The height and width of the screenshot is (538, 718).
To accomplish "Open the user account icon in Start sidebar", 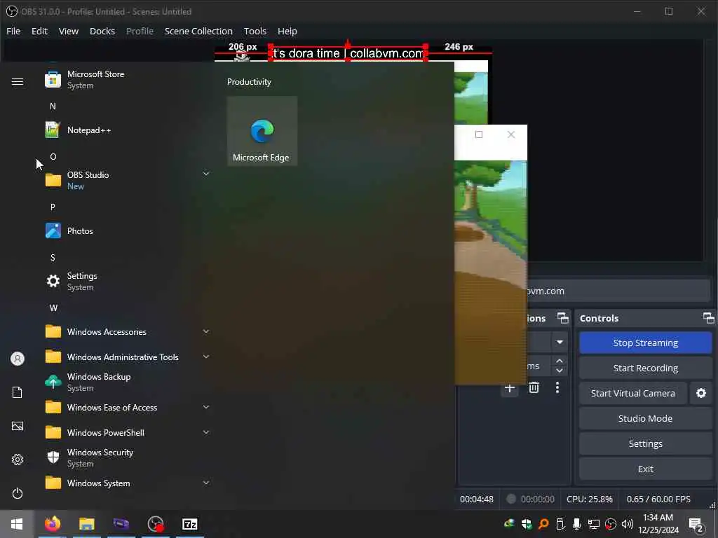I will coord(18,359).
